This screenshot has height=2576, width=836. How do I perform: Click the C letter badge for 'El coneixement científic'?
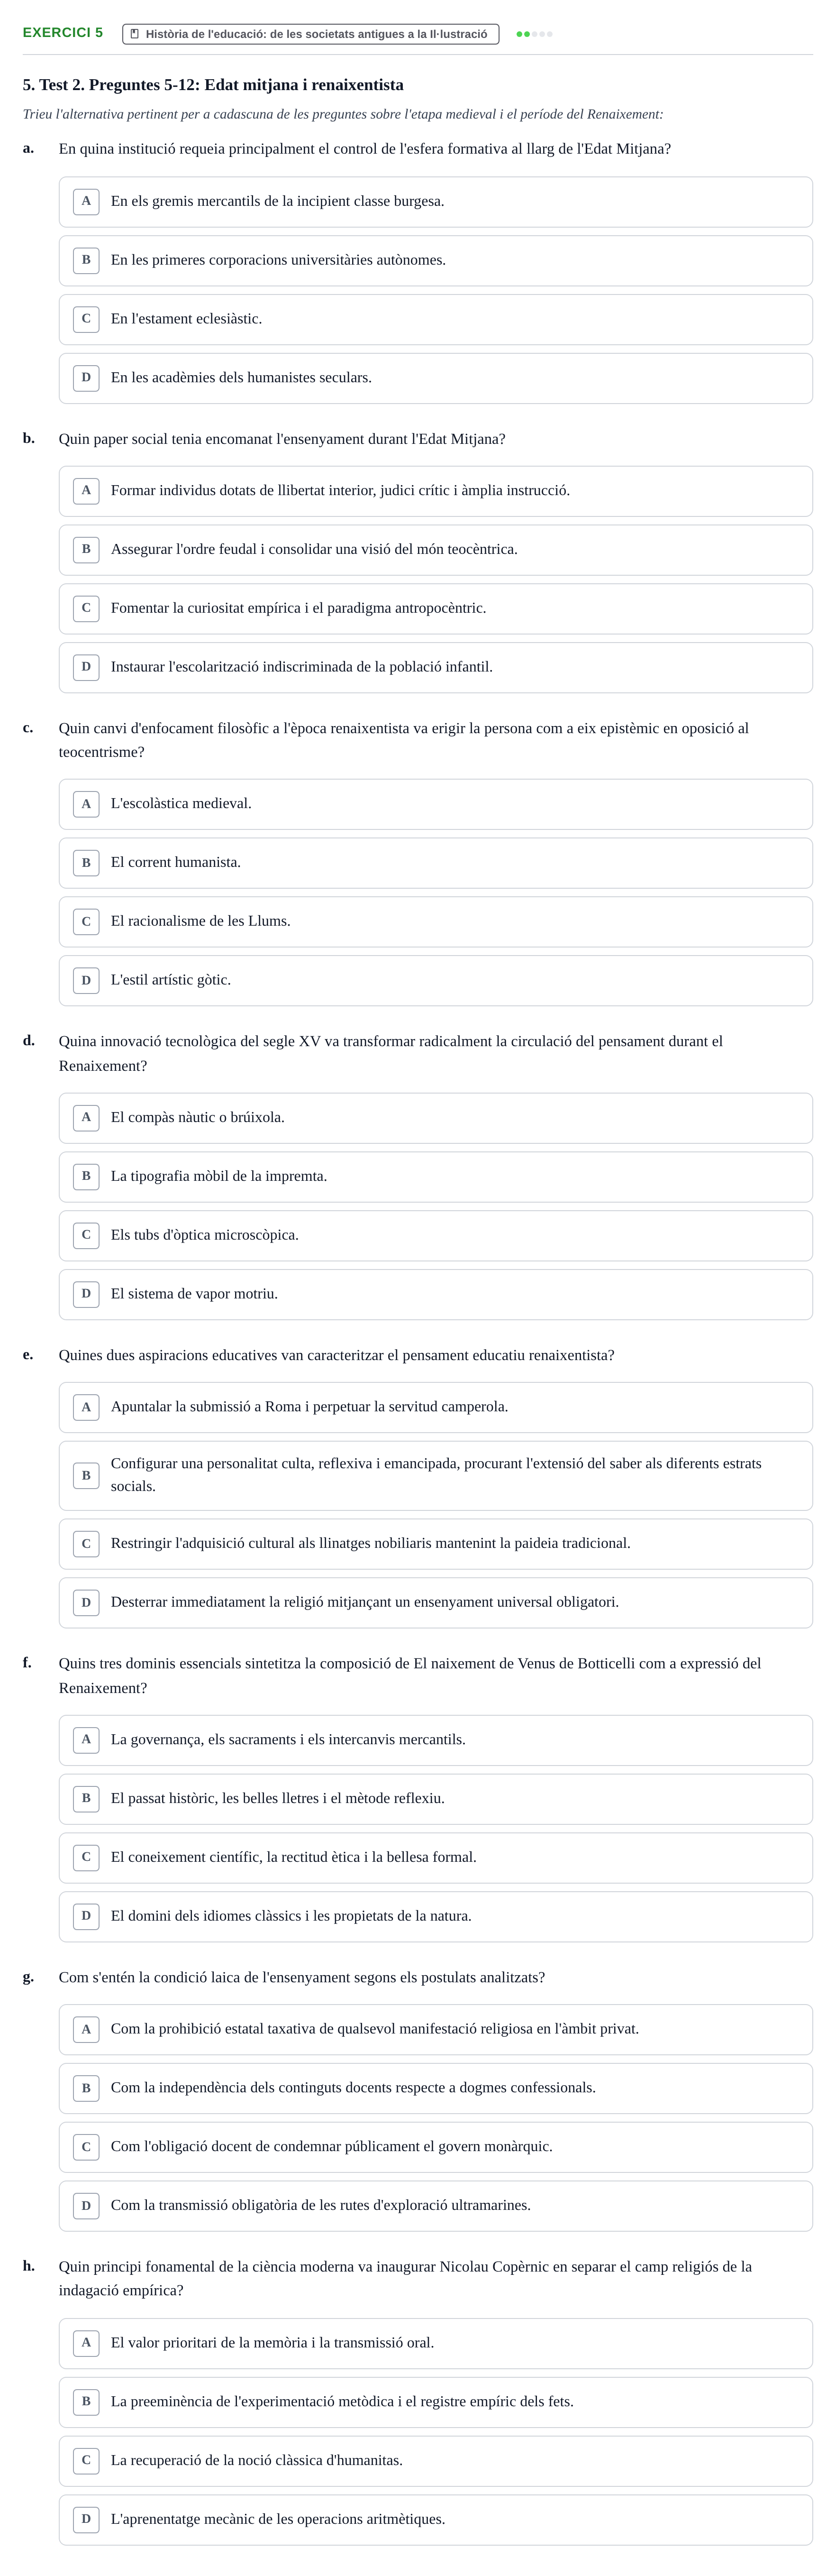pyautogui.click(x=86, y=1857)
